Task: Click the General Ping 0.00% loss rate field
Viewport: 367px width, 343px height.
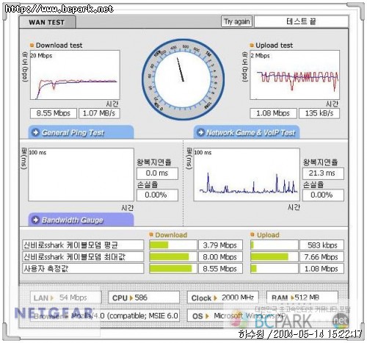Action: tap(157, 195)
